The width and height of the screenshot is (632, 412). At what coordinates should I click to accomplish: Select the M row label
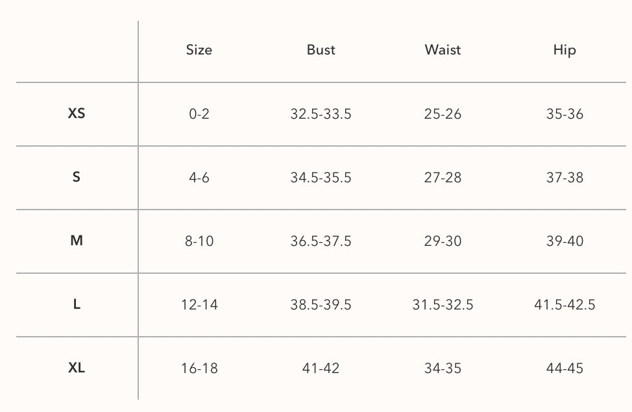(77, 241)
